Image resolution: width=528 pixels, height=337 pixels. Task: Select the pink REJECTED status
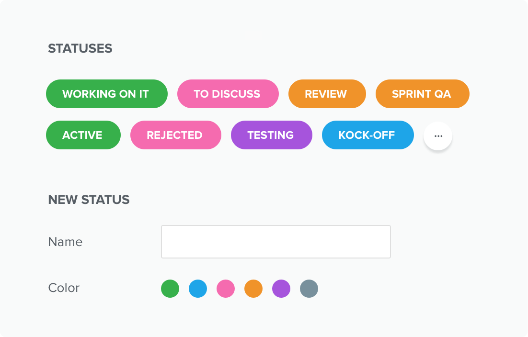(176, 135)
